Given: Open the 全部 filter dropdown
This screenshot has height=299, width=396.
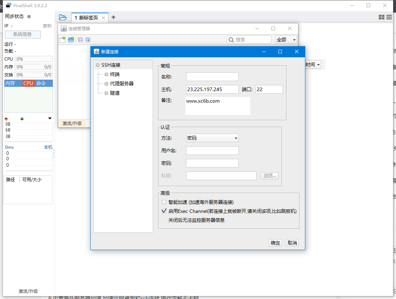Looking at the screenshot, I should 286,40.
